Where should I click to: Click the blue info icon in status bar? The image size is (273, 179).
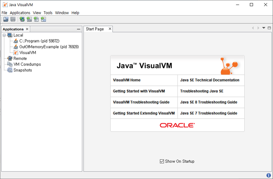click(268, 175)
